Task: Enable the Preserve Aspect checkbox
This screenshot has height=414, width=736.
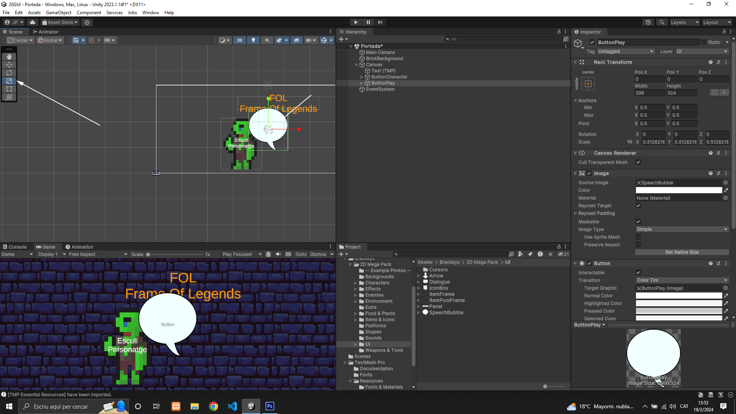Action: [x=638, y=245]
